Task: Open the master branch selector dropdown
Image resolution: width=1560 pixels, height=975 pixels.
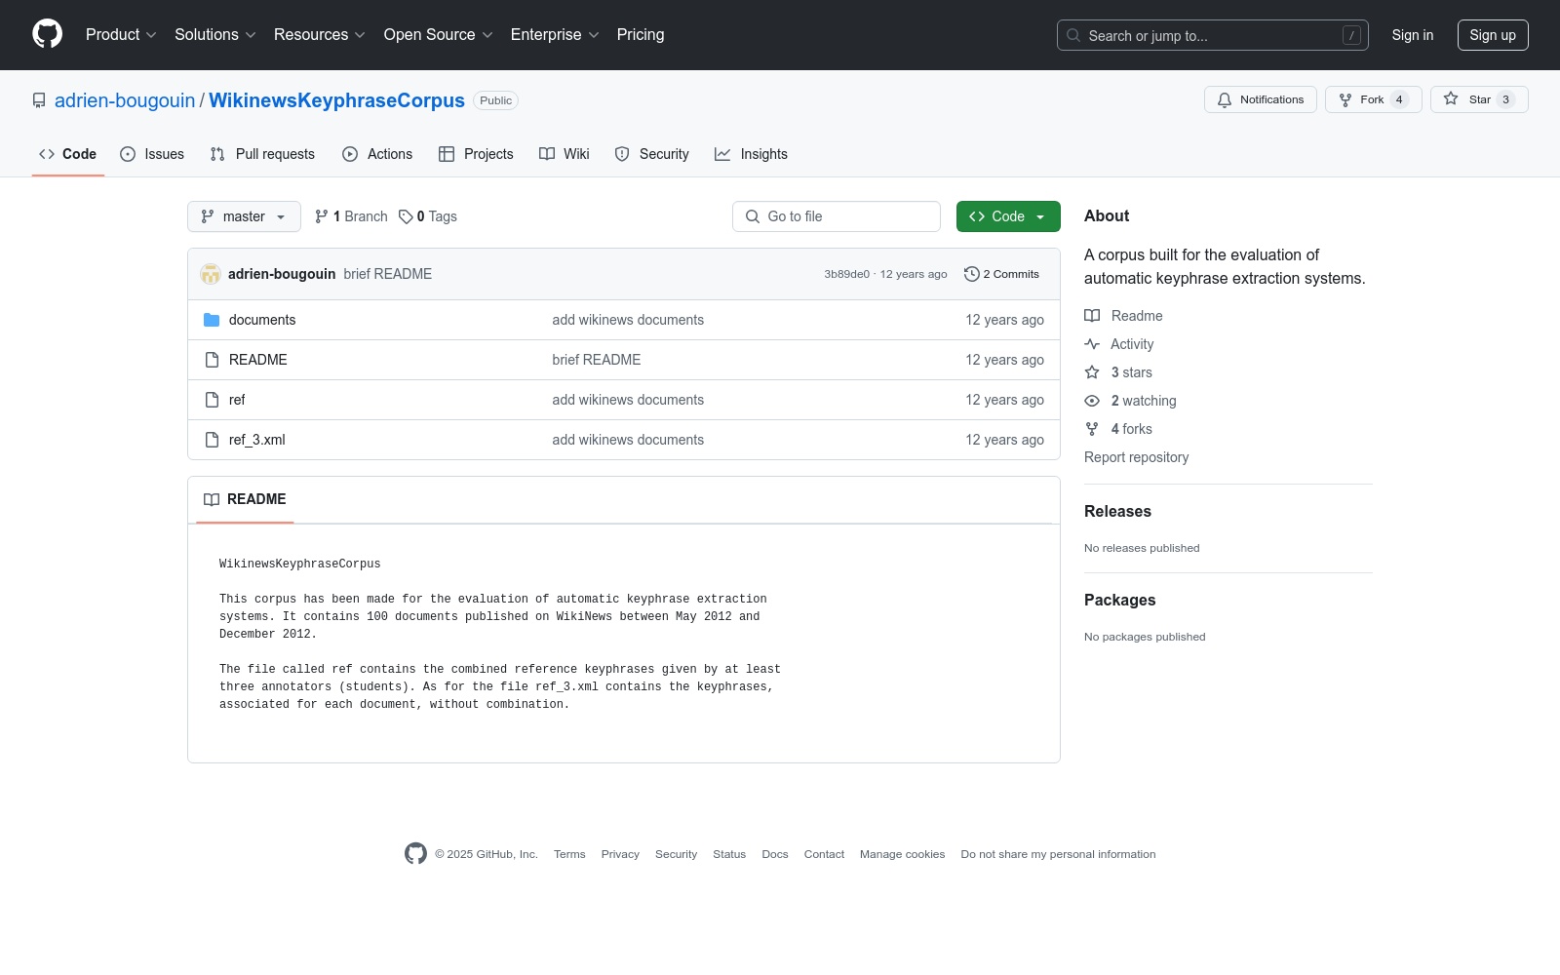Action: click(244, 216)
